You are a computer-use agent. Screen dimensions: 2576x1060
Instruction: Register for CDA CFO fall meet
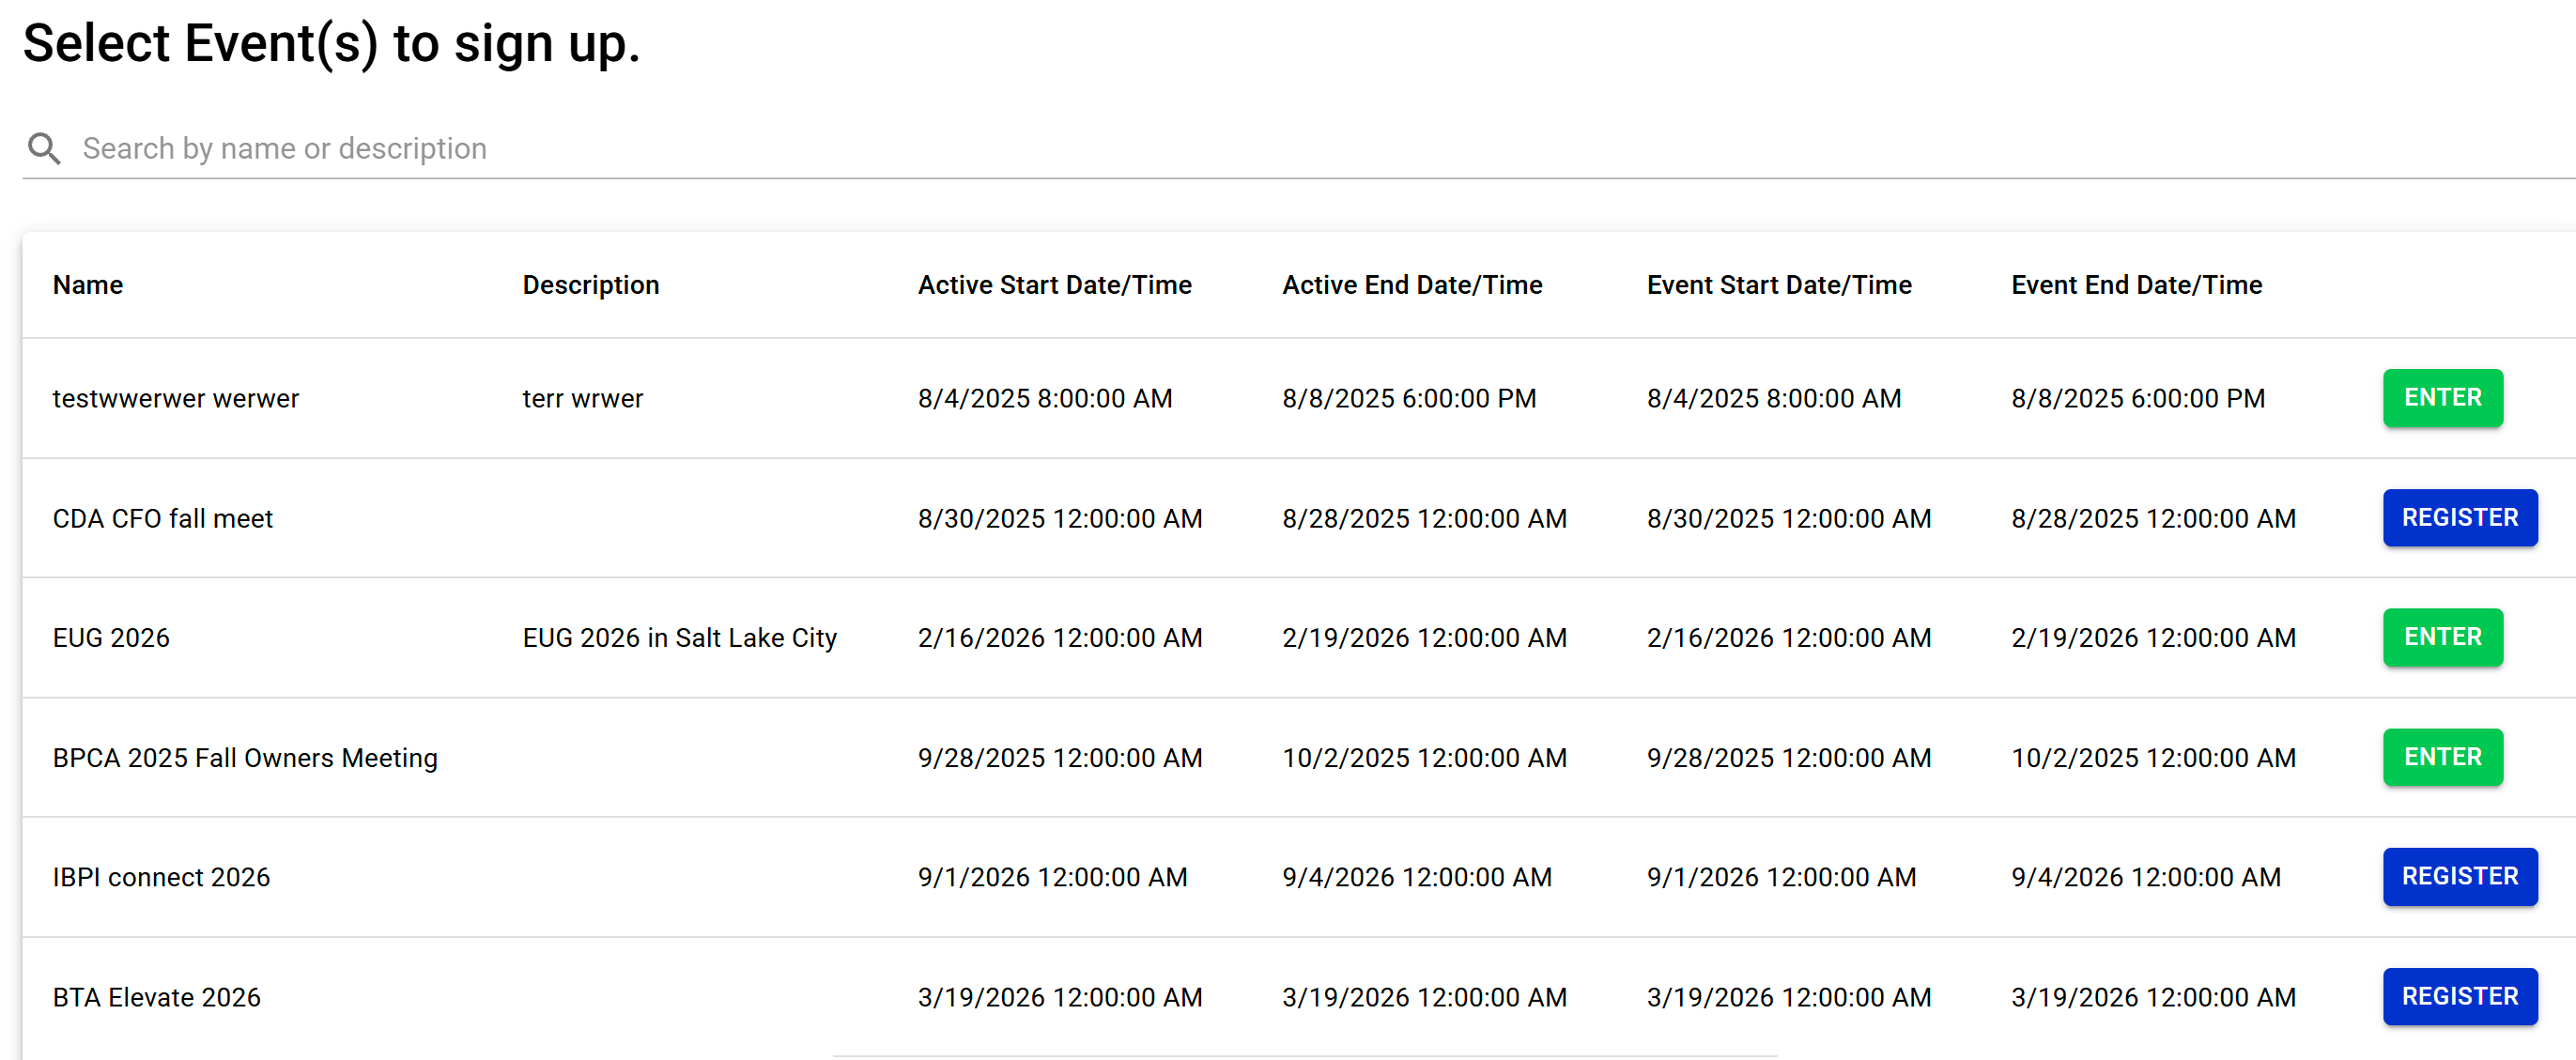(x=2458, y=517)
